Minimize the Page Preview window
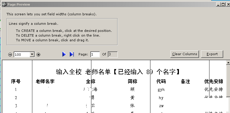This screenshot has height=113, width=230. pyautogui.click(x=218, y=4)
